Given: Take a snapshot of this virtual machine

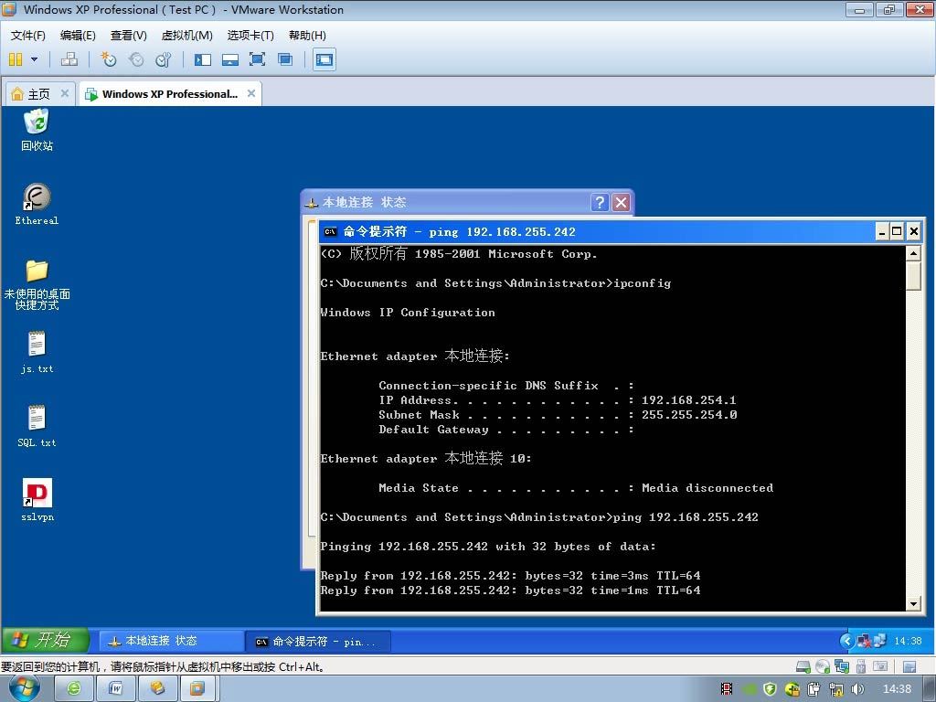Looking at the screenshot, I should coord(109,59).
